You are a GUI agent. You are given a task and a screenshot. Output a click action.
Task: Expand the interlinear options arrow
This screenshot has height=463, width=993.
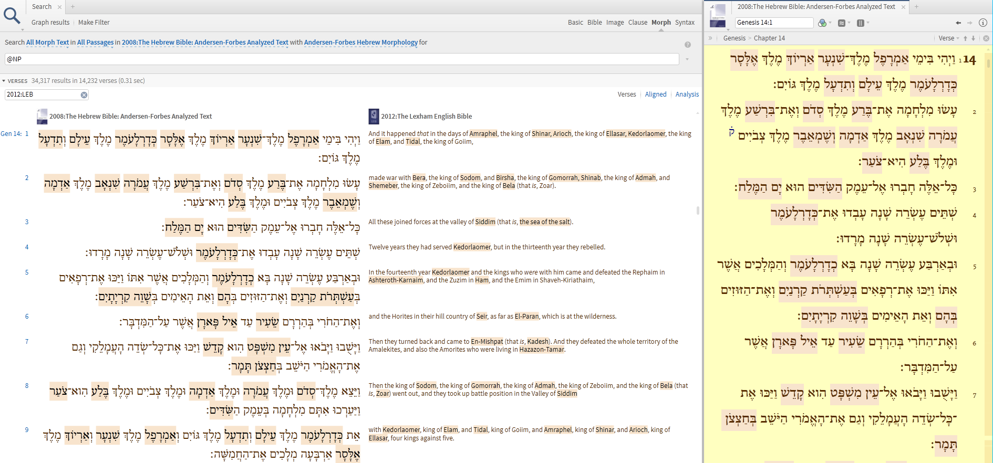(849, 23)
